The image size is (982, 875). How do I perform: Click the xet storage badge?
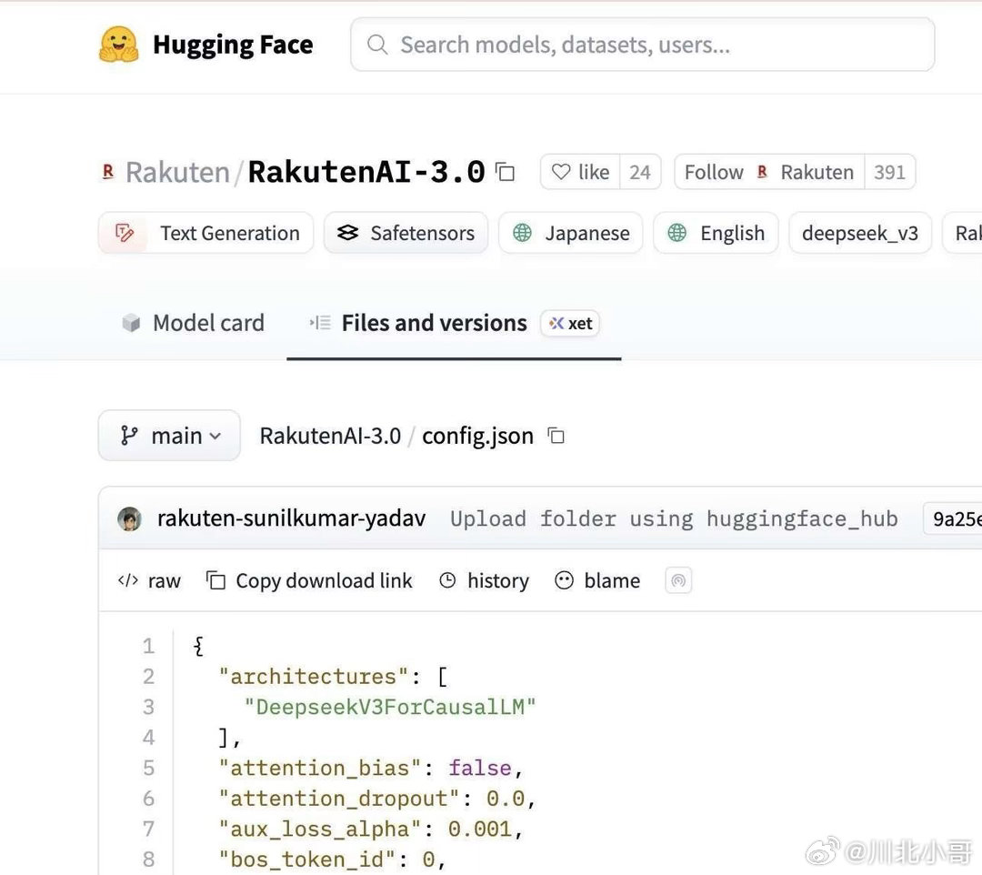(570, 324)
